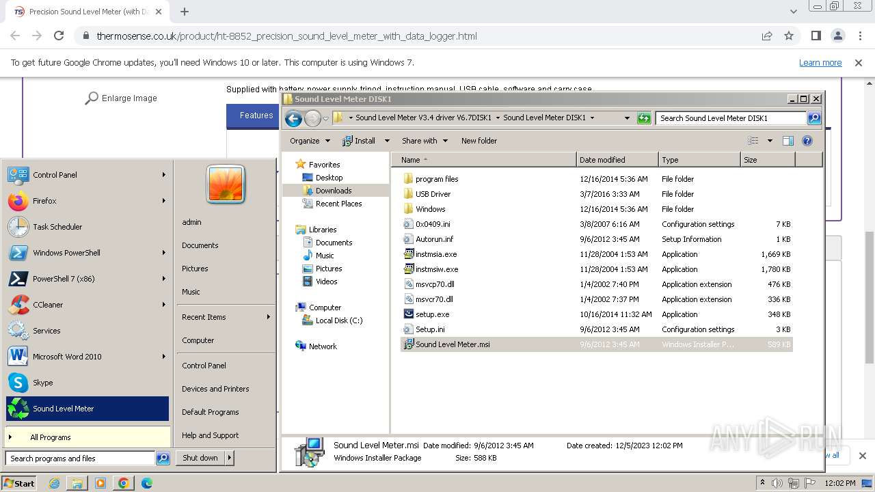Expand All Programs in Start menu
Screen dimensions: 875x492
click(x=87, y=437)
